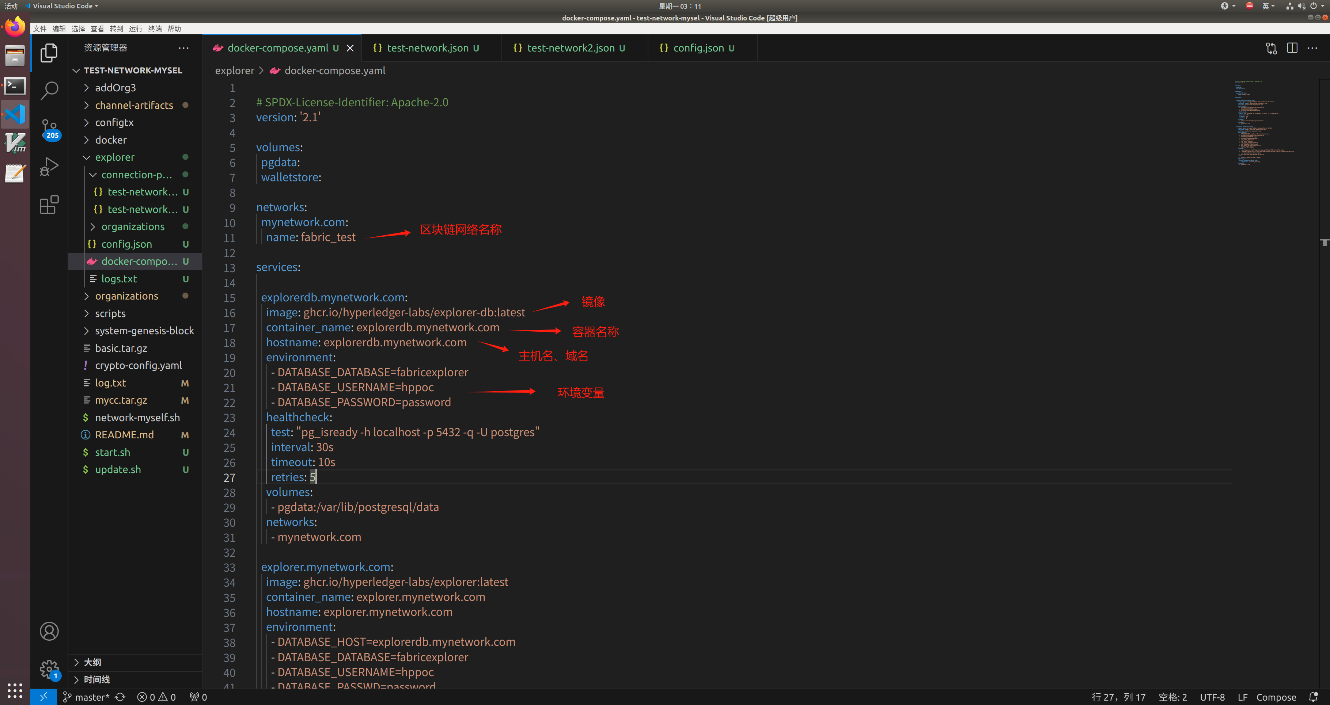Click the synchronize changes icon
The height and width of the screenshot is (705, 1330).
[120, 697]
